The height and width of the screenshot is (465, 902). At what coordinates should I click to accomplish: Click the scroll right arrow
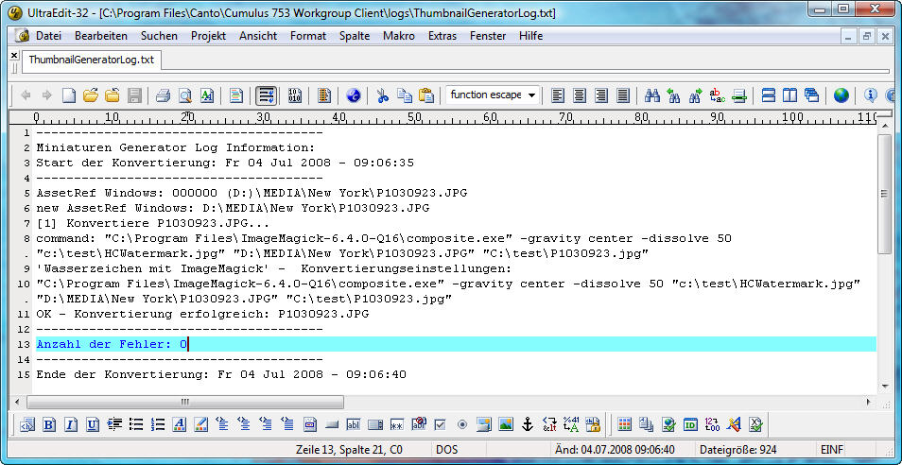point(869,401)
